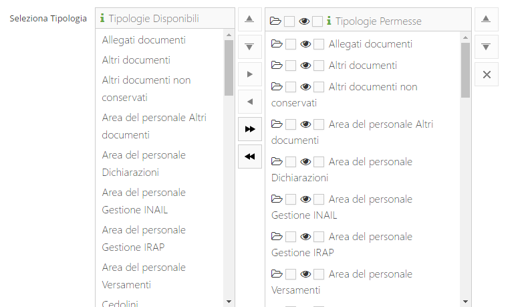Add selected type to permitted list

pyautogui.click(x=250, y=74)
